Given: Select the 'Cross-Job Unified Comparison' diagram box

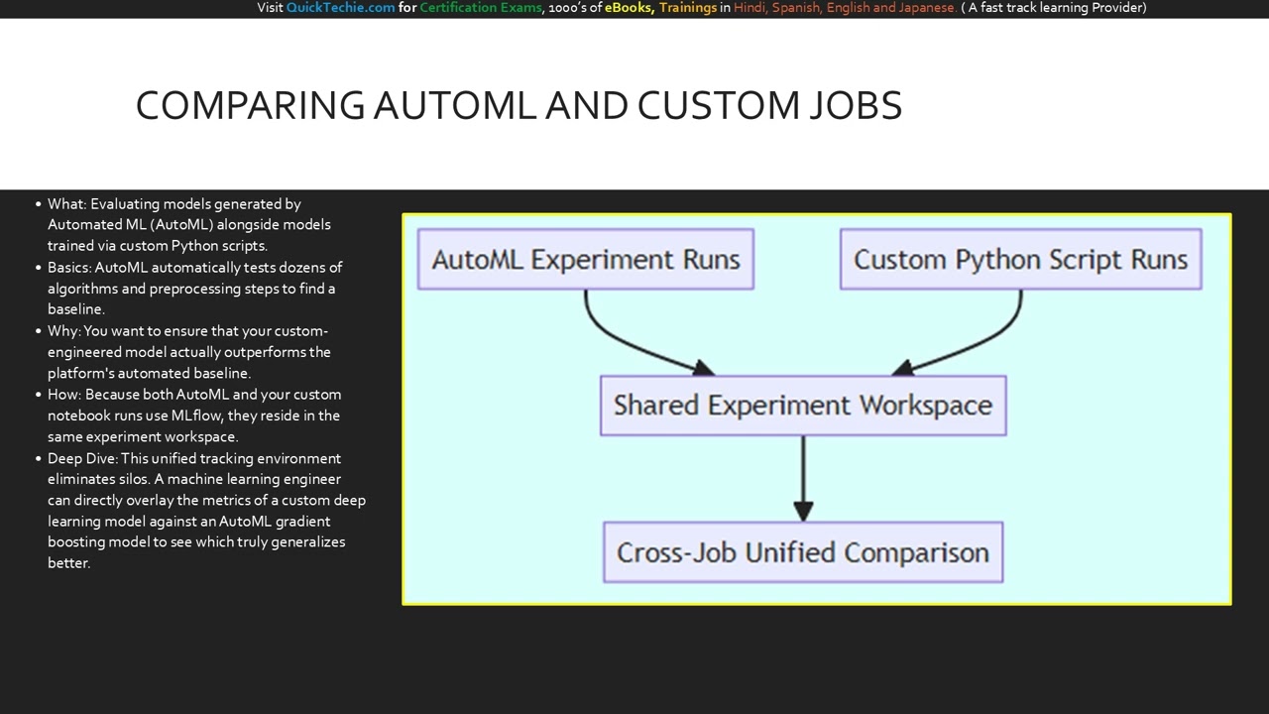Looking at the screenshot, I should click(803, 552).
